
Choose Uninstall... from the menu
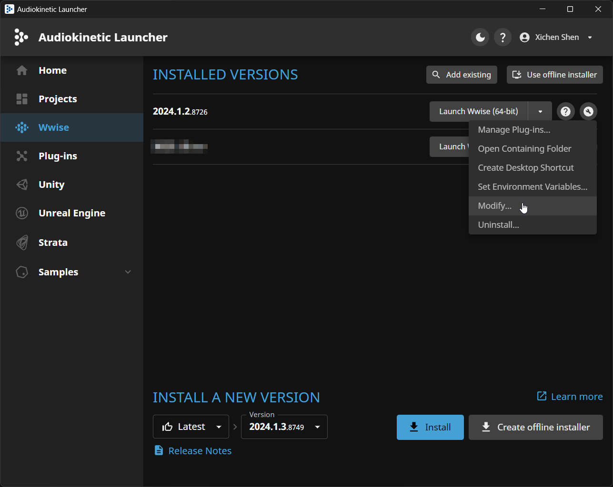point(533,225)
